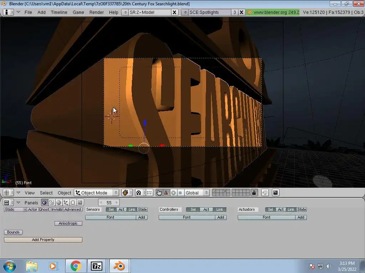Enable the rotate manipulator circle icon

[173, 193]
